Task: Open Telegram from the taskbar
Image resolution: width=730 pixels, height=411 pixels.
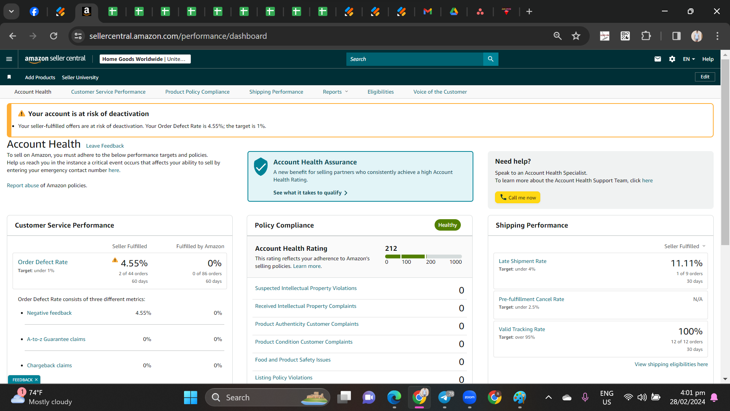Action: (444, 398)
